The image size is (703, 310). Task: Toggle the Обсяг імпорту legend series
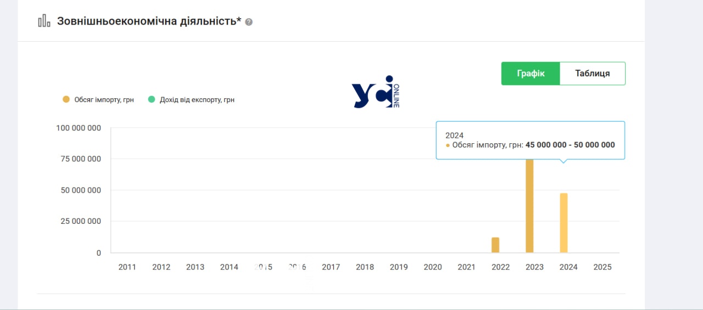coord(104,100)
